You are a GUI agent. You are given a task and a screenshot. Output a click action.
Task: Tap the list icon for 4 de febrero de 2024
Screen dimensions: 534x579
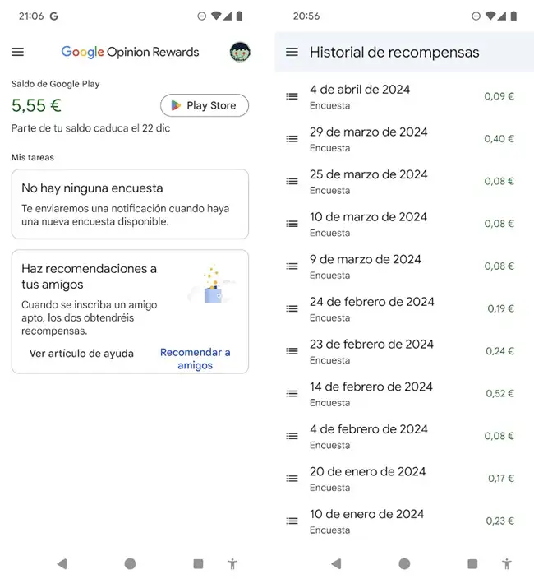pyautogui.click(x=292, y=436)
